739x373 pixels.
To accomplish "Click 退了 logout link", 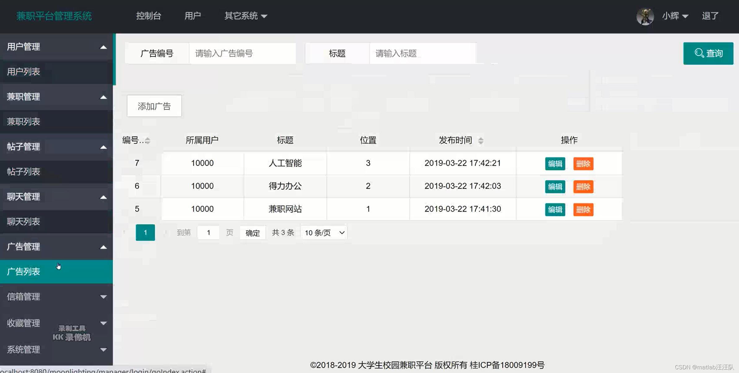I will (710, 16).
